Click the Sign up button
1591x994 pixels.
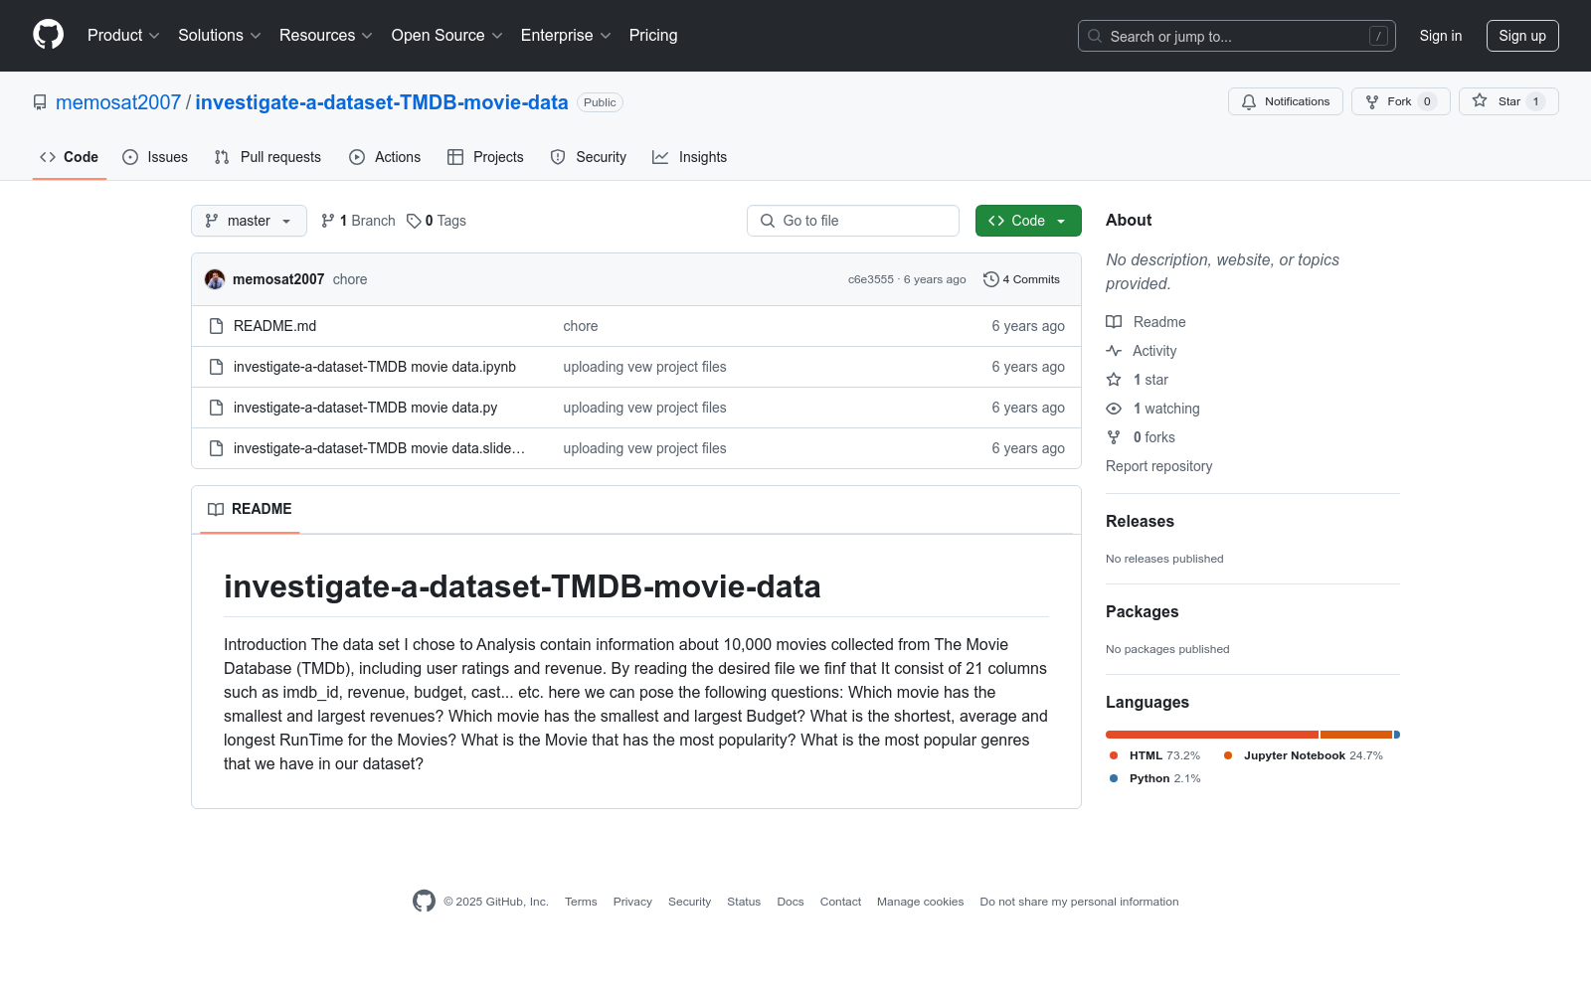[1522, 36]
